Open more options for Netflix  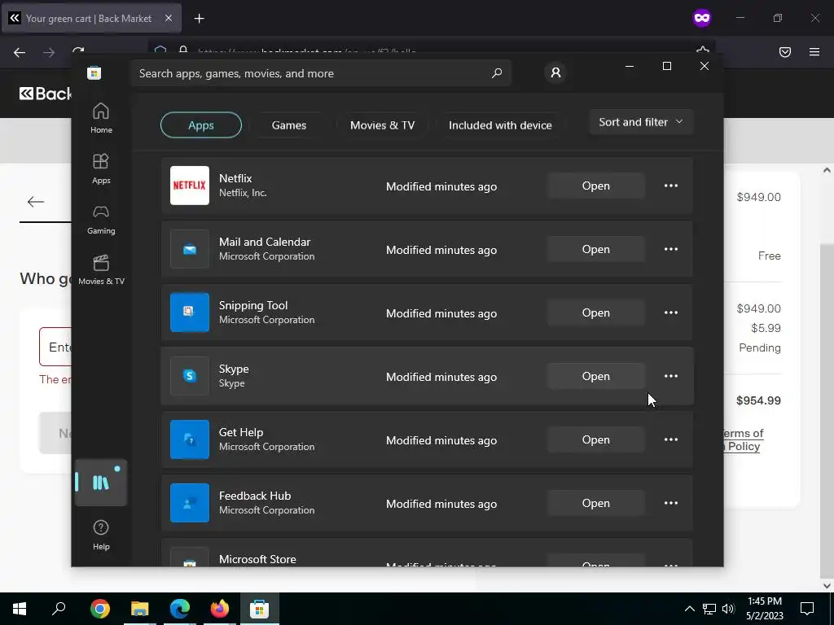click(x=671, y=186)
